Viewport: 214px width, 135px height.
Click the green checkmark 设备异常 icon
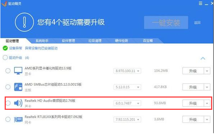(5, 48)
